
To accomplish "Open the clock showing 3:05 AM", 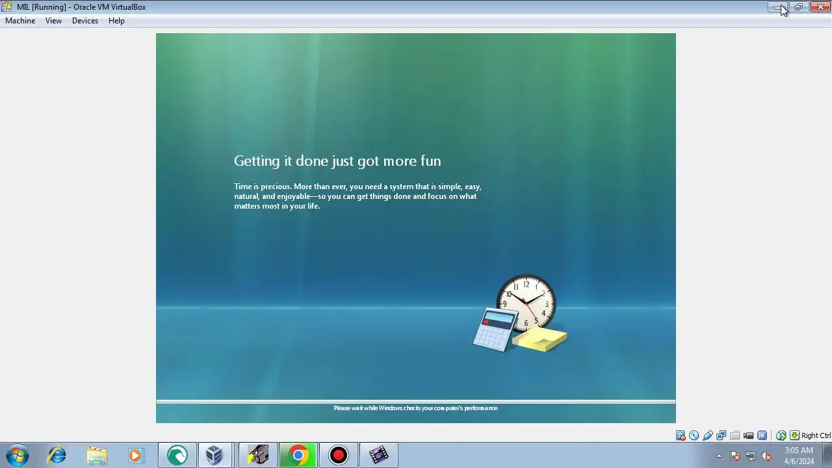I will 799,456.
